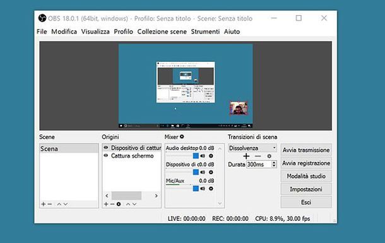Mute Dispositivo di cattura audio speaker
385x243 pixels.
pyautogui.click(x=203, y=172)
